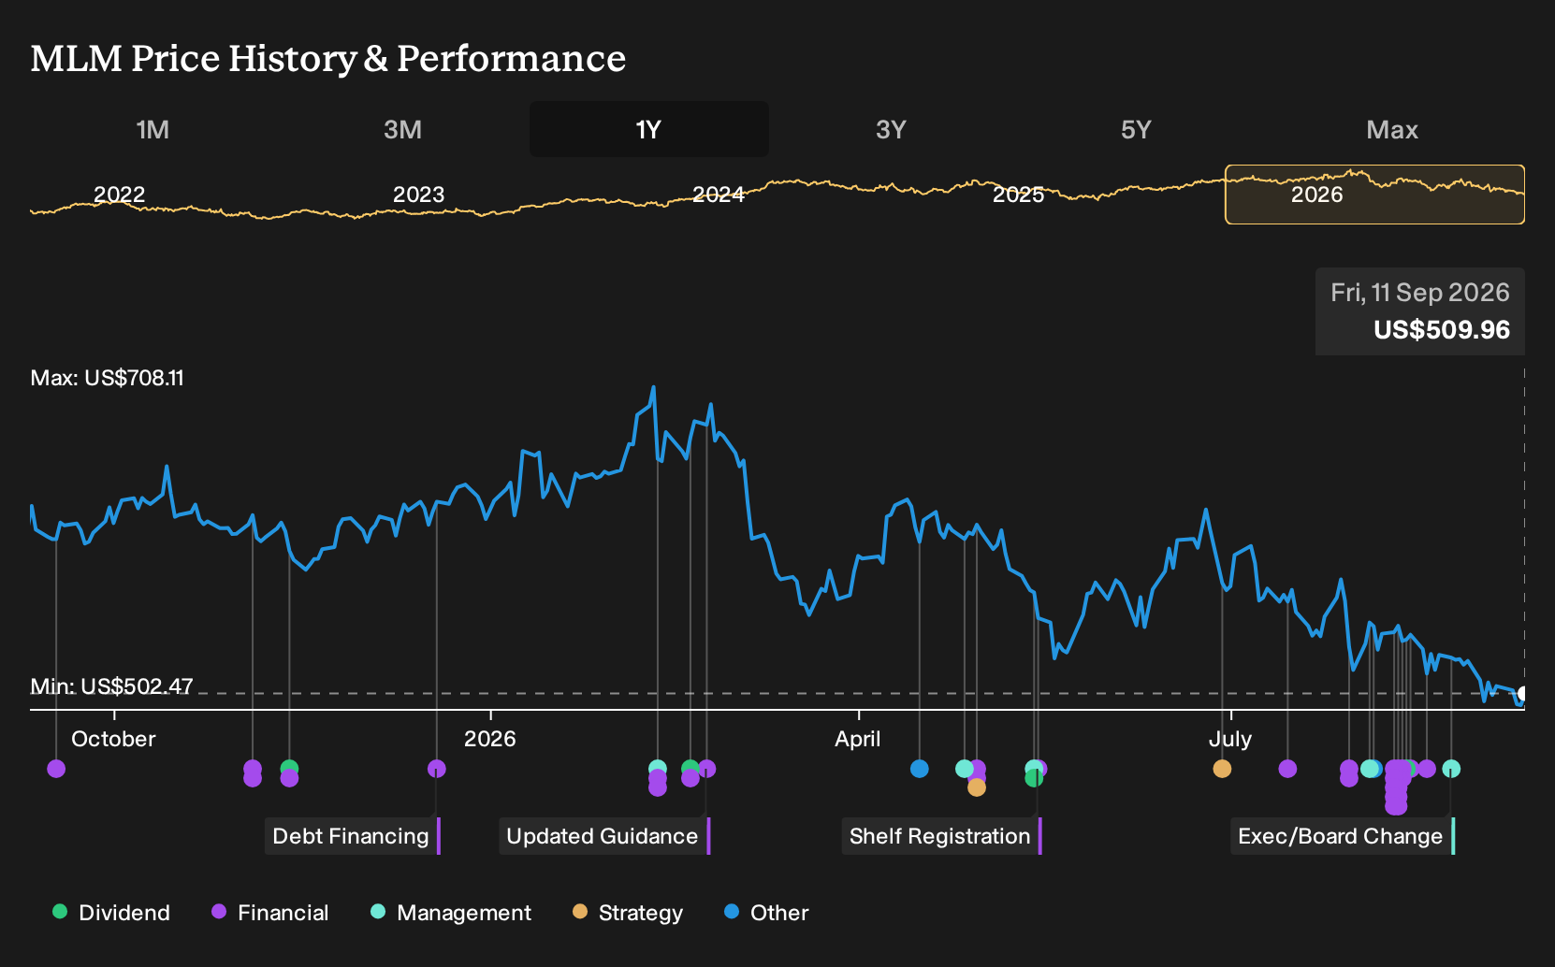The image size is (1555, 967).
Task: Select the teal Management dot between 2026 and April
Action: [x=658, y=768]
